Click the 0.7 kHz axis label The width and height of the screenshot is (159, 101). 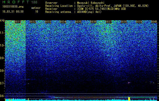point(2,83)
